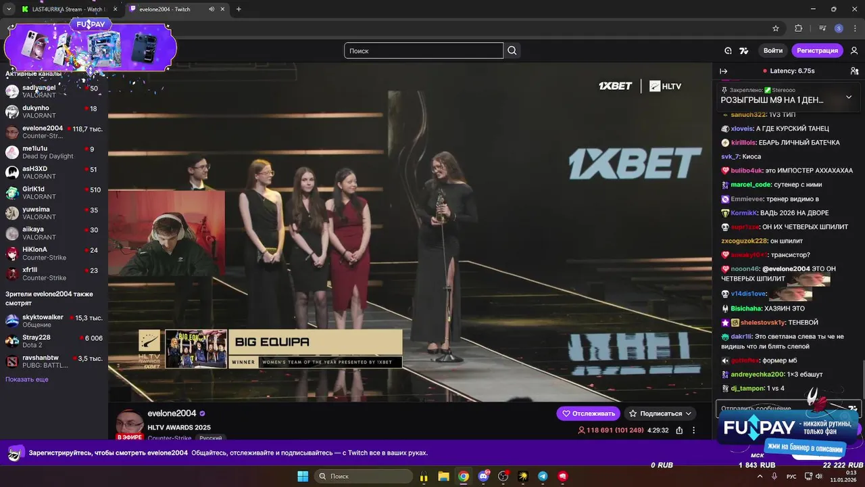Focus the Поиск search field on Twitch

(x=424, y=51)
